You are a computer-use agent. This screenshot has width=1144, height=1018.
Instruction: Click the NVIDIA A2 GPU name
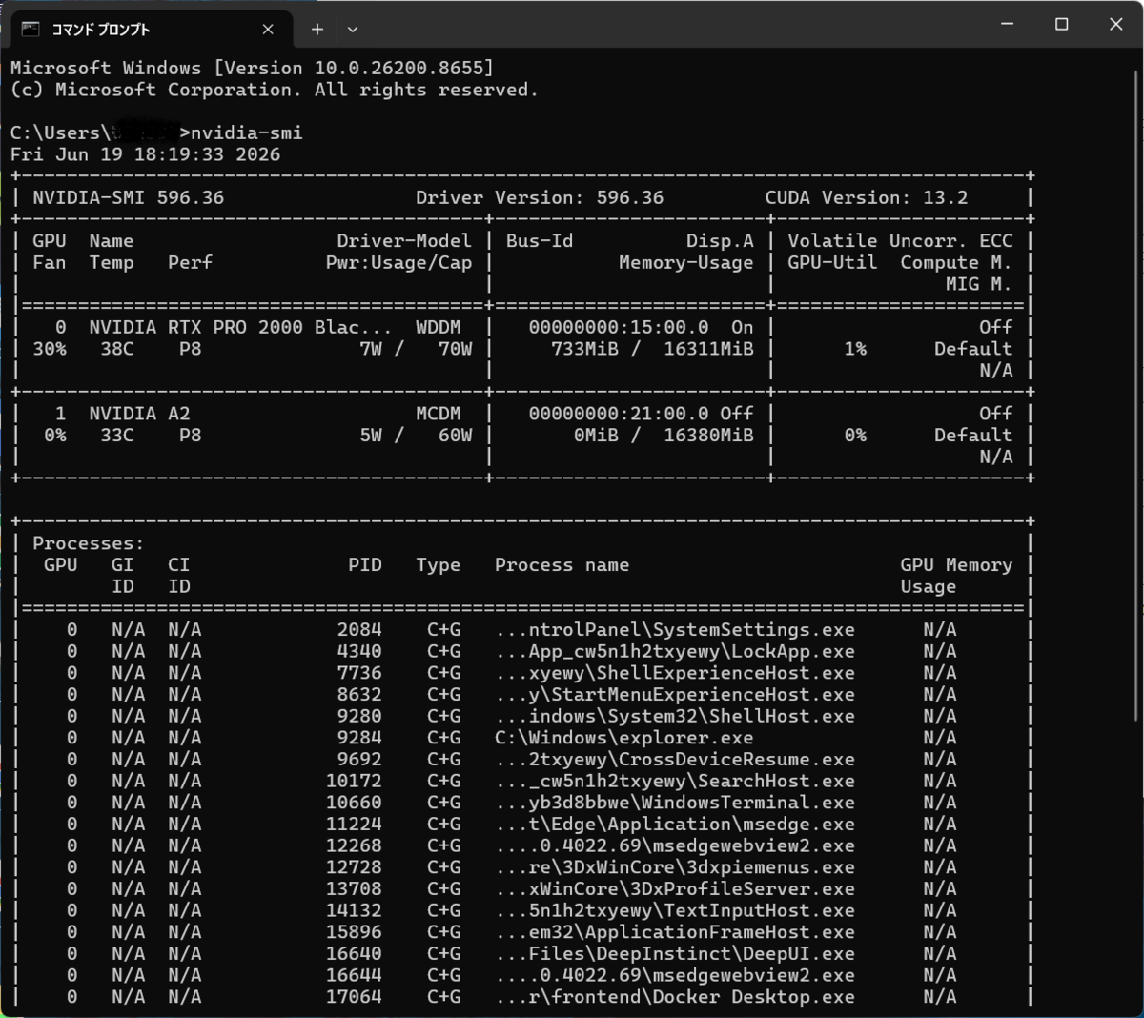click(139, 414)
